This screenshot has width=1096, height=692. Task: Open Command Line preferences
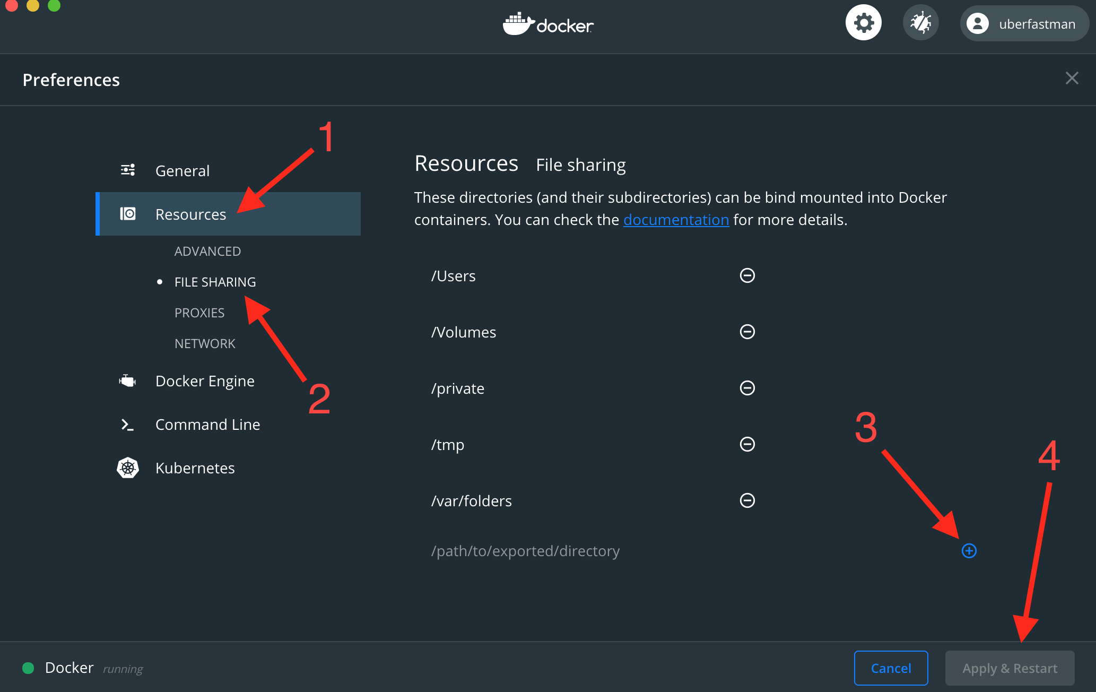pos(207,425)
